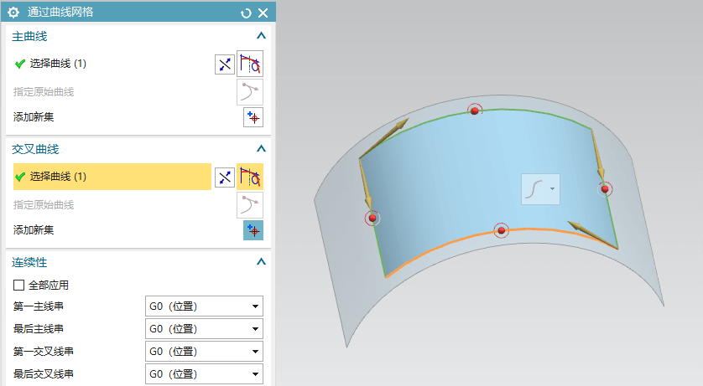Screen dimensions: 703x386
Task: Enable the 全部应用 checkbox
Action: [18, 285]
